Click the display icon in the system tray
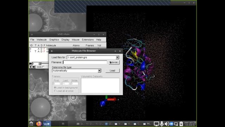 [156, 124]
